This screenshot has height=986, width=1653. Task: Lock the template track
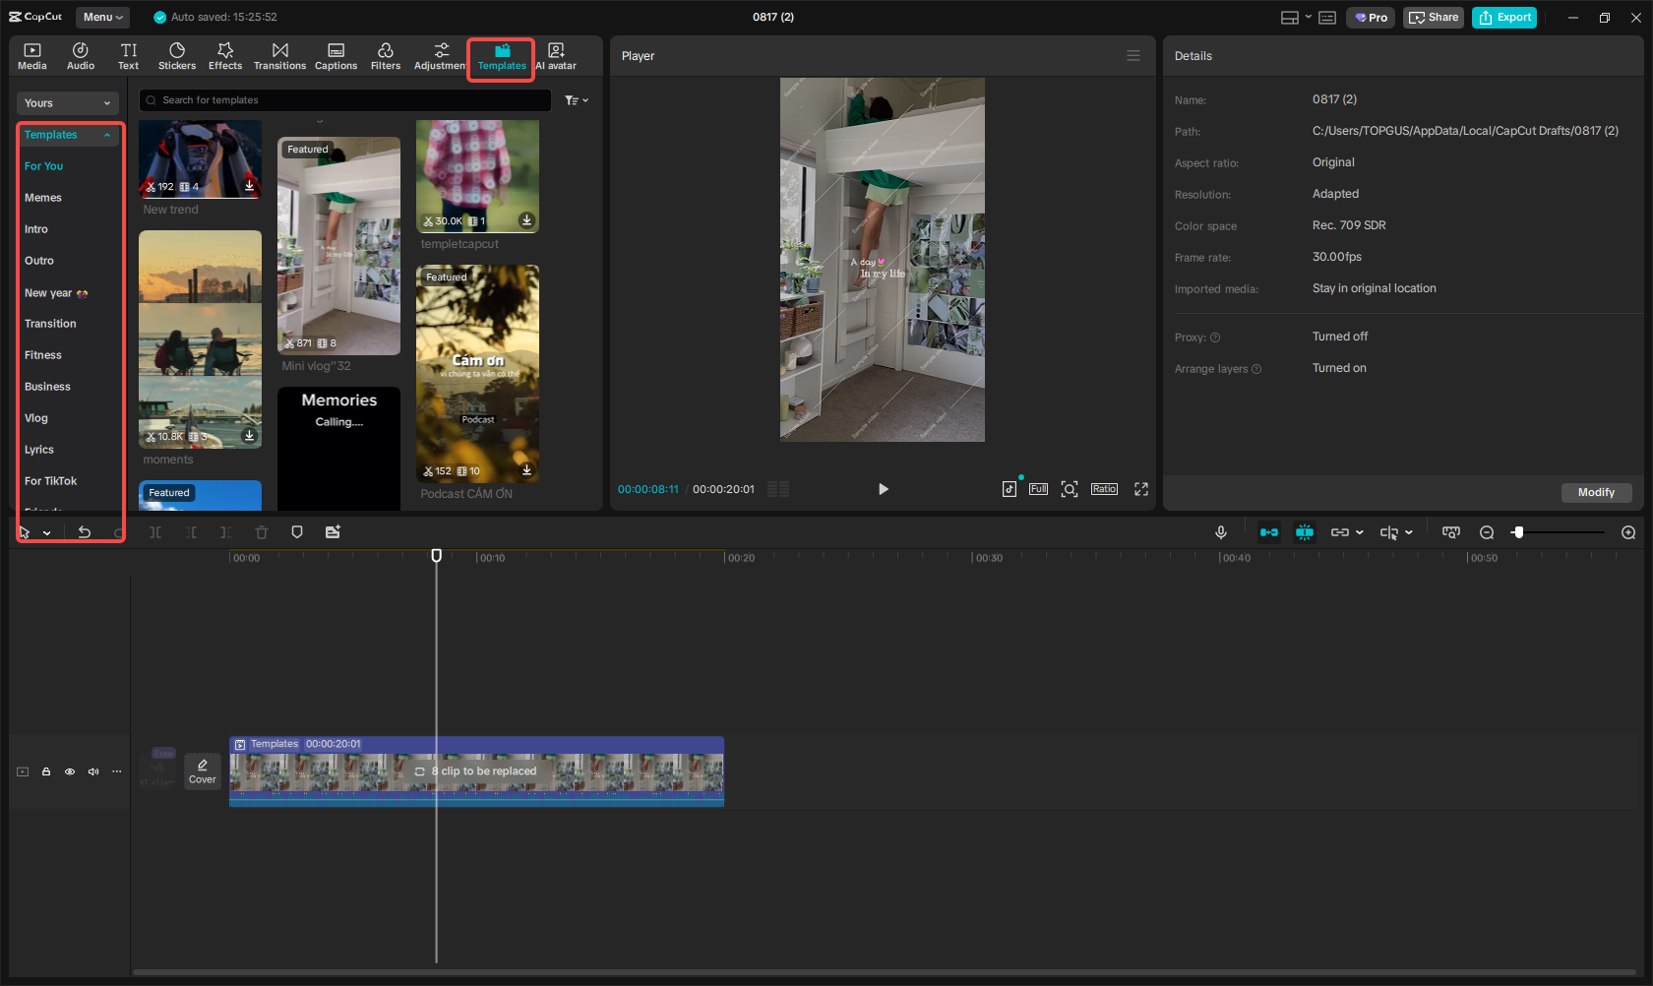[x=46, y=771]
